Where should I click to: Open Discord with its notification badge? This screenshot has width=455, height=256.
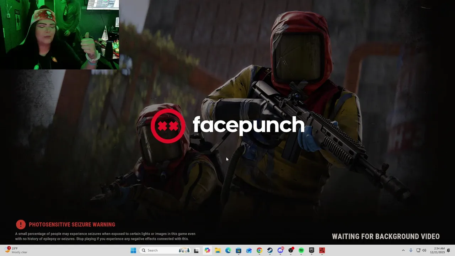pyautogui.click(x=280, y=250)
